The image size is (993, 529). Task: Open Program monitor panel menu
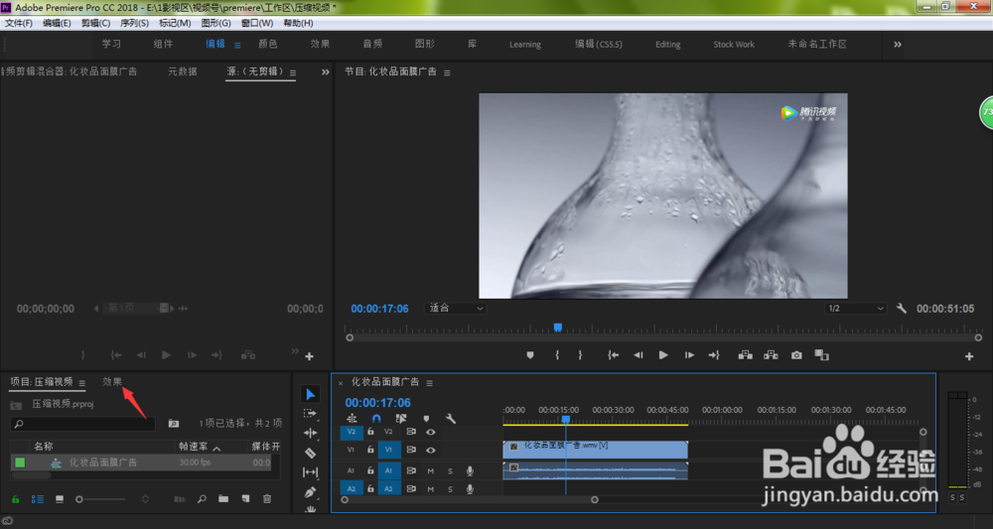[447, 72]
